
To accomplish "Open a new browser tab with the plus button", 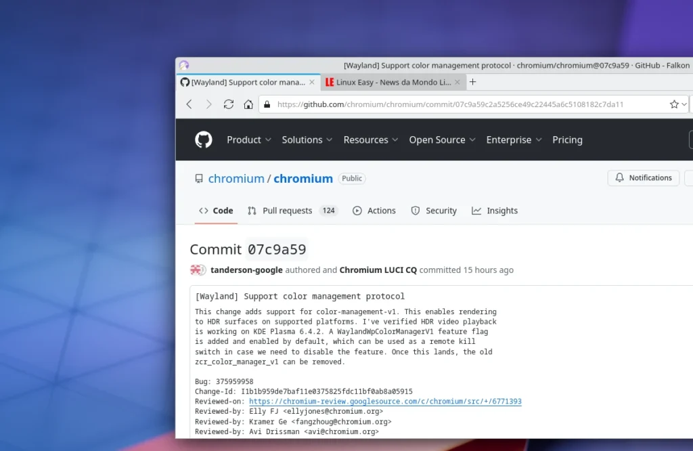I will (x=472, y=81).
